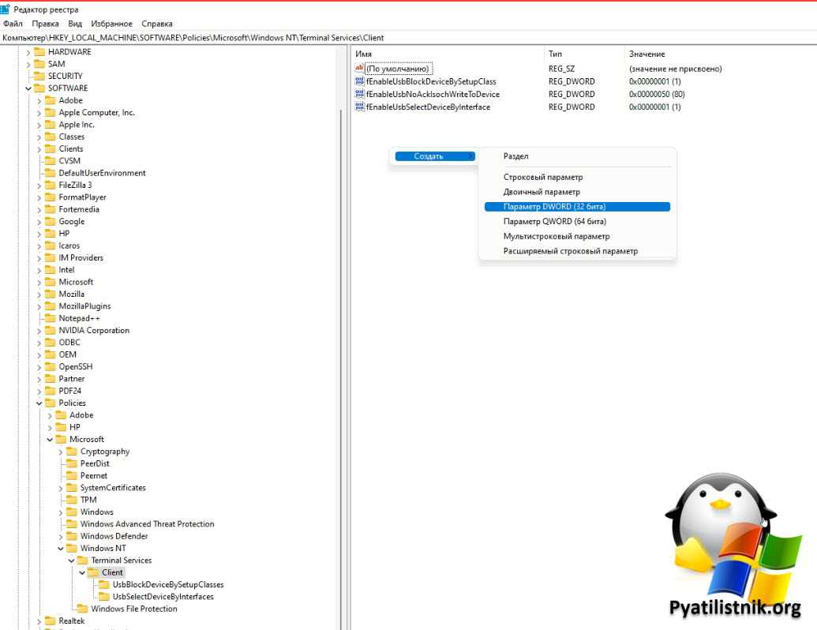Click the string icon of (По умолчанию)
Screen dimensions: 817x630
pyautogui.click(x=360, y=69)
